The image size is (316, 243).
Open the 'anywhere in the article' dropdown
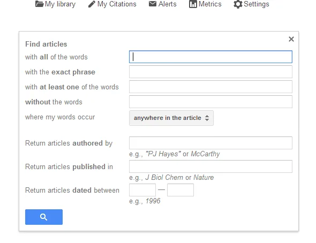pos(171,118)
